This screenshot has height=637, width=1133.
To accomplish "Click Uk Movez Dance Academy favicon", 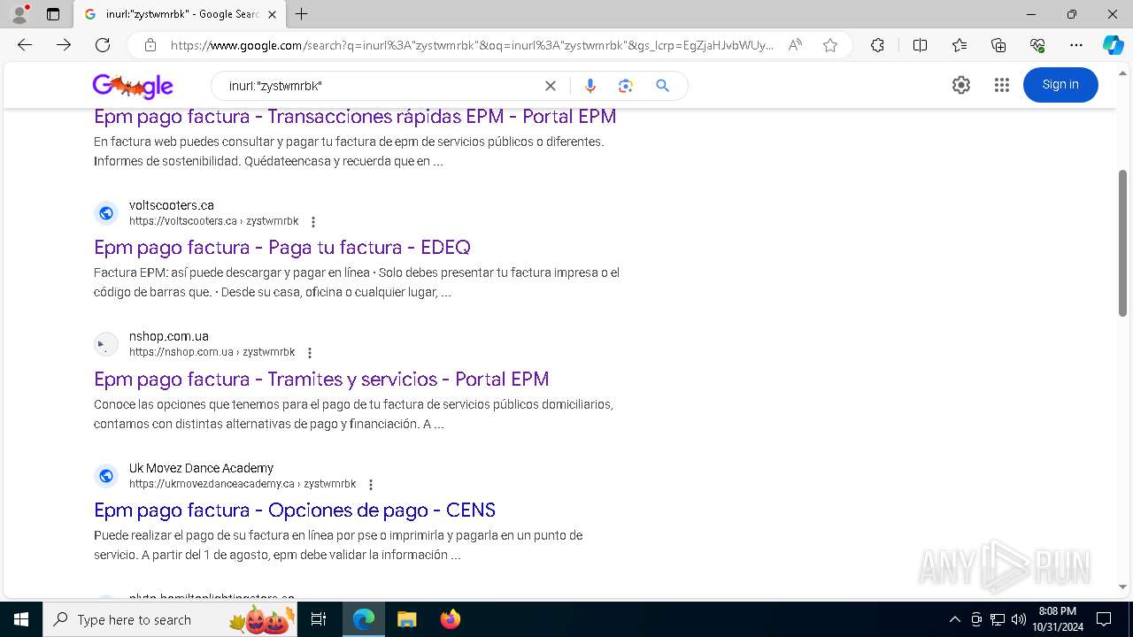I will (106, 476).
